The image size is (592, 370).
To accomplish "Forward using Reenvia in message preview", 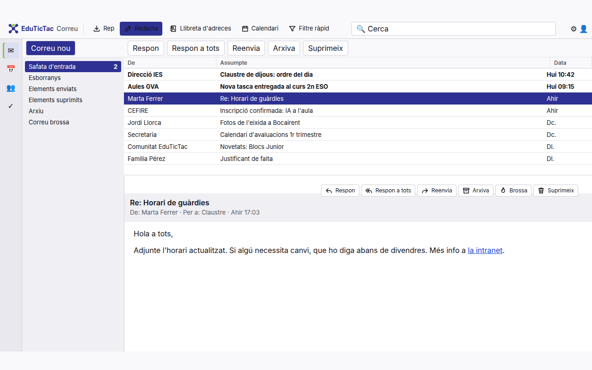I will [437, 191].
